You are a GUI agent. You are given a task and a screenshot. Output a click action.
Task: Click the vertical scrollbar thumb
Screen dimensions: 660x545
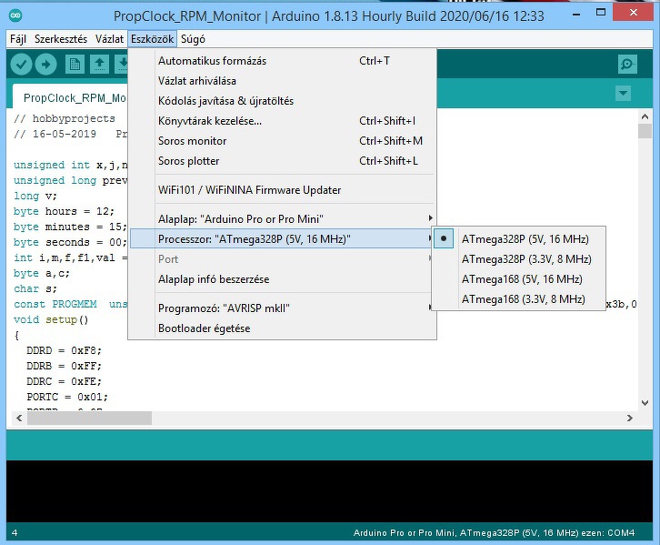[x=645, y=131]
